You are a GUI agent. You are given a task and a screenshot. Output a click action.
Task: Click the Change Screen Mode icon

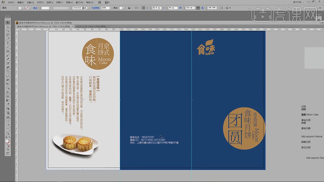(8, 154)
